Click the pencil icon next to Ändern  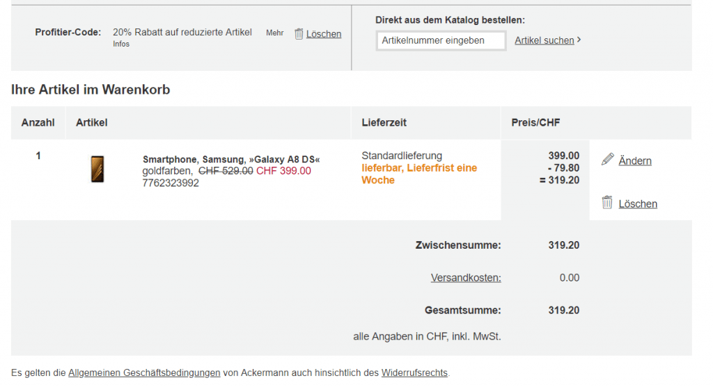(608, 160)
